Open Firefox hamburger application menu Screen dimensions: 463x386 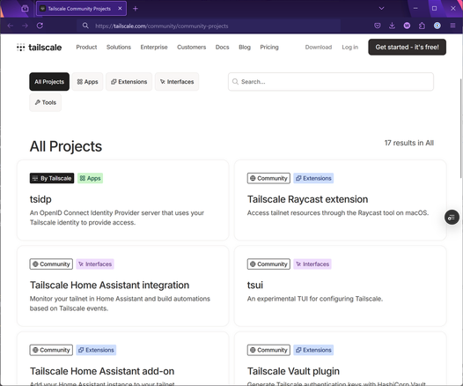452,26
